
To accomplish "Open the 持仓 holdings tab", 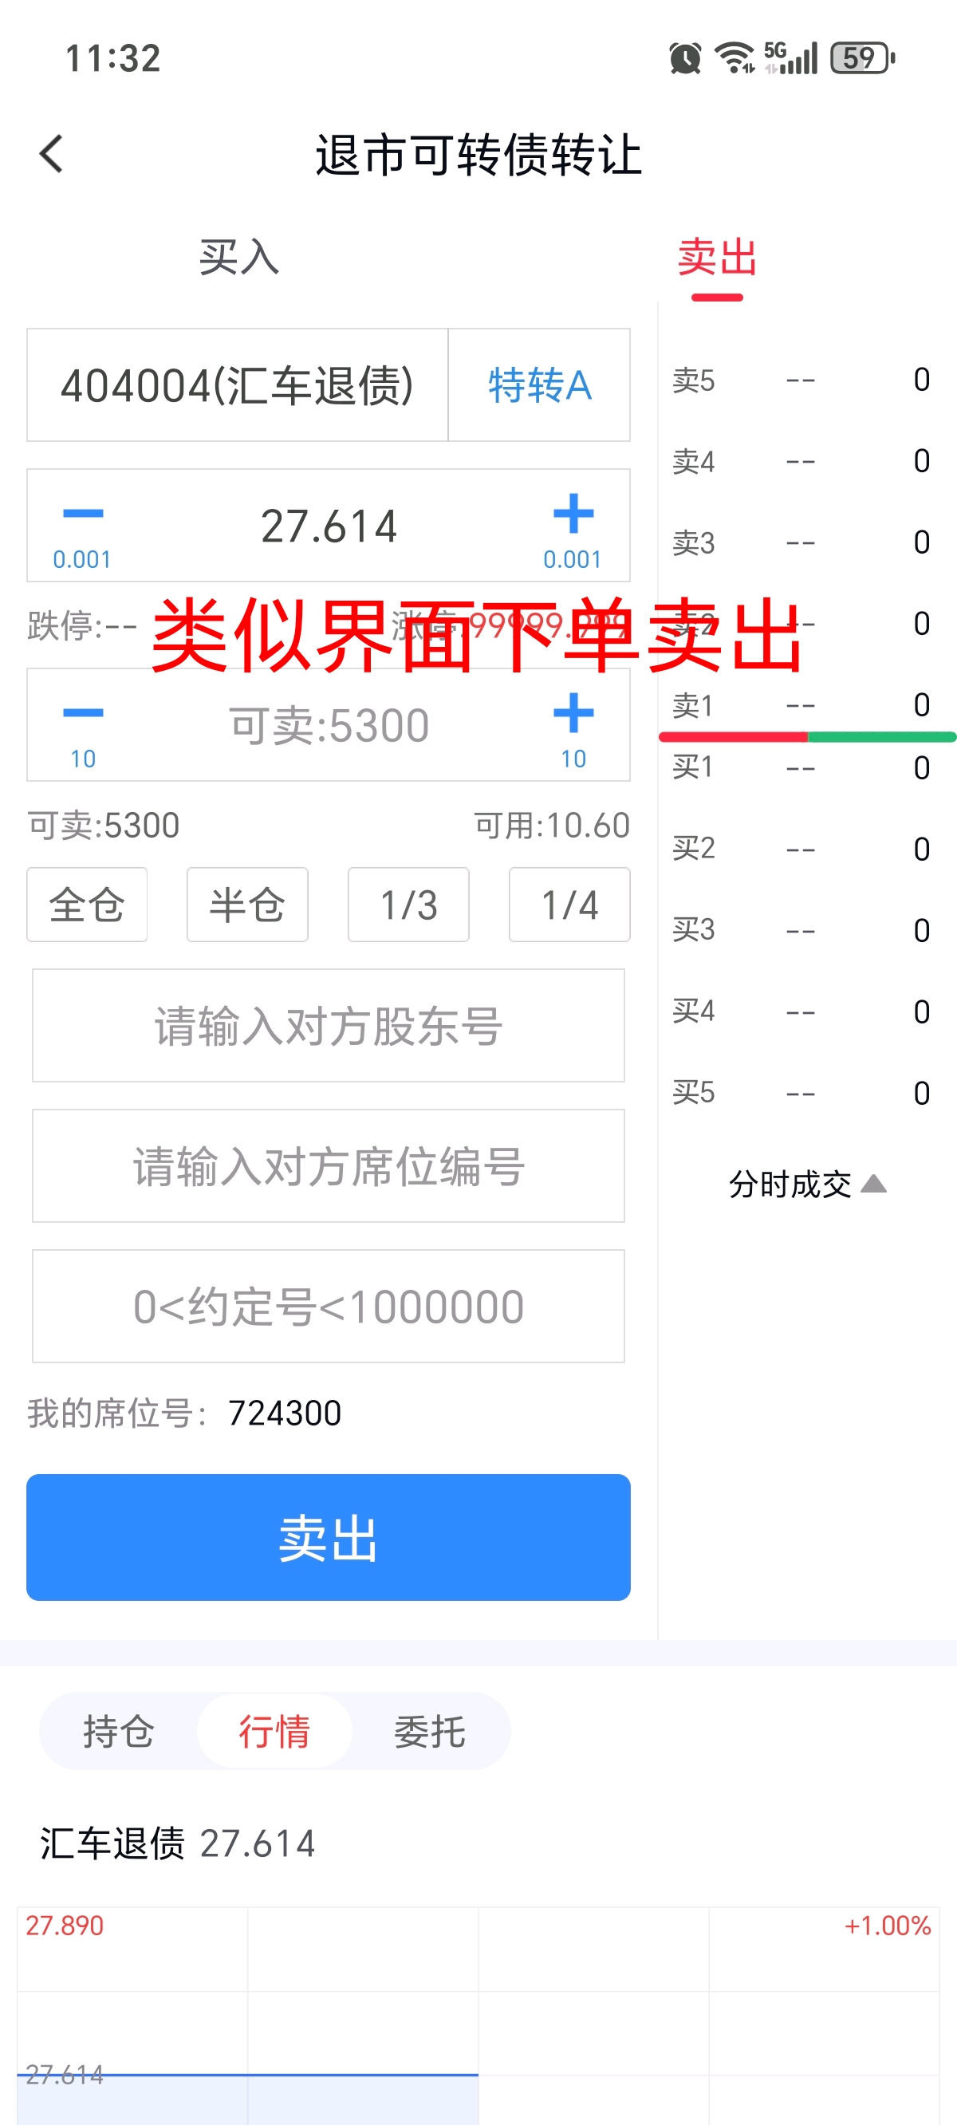I will pos(119,1731).
